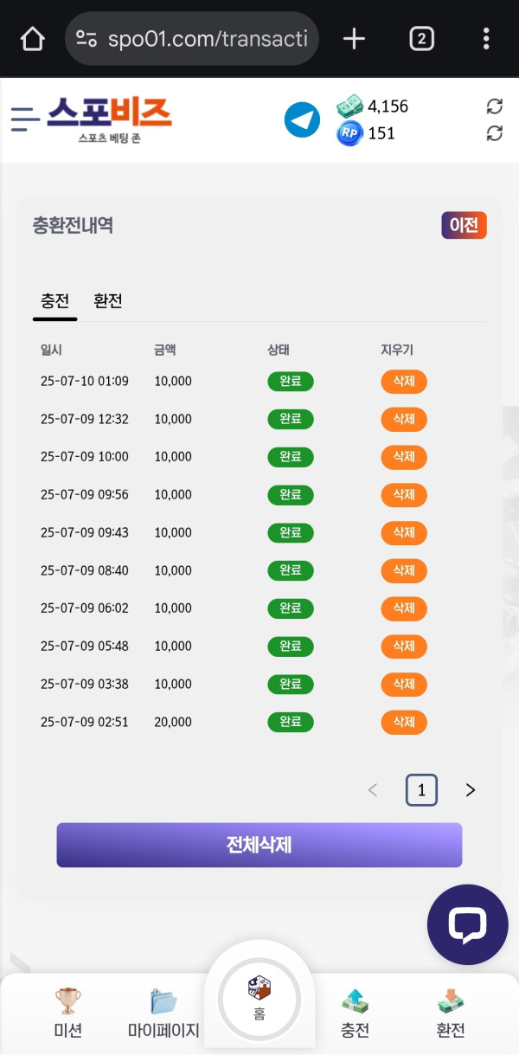Go to the next page arrow

pos(471,789)
